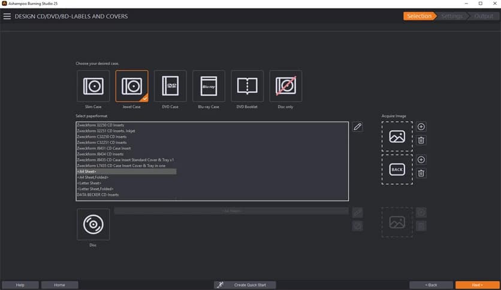The height and width of the screenshot is (290, 501).
Task: Pick the DVD Case type
Action: click(x=170, y=86)
